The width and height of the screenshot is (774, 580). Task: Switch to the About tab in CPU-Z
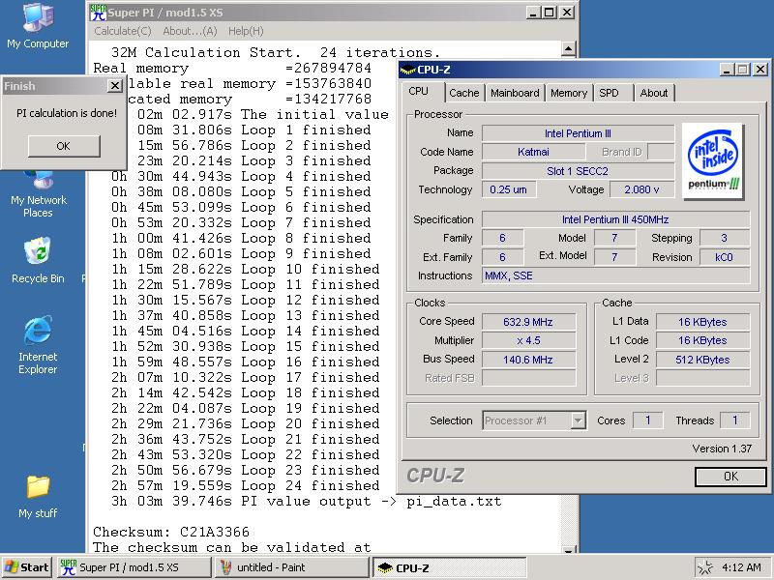click(654, 93)
